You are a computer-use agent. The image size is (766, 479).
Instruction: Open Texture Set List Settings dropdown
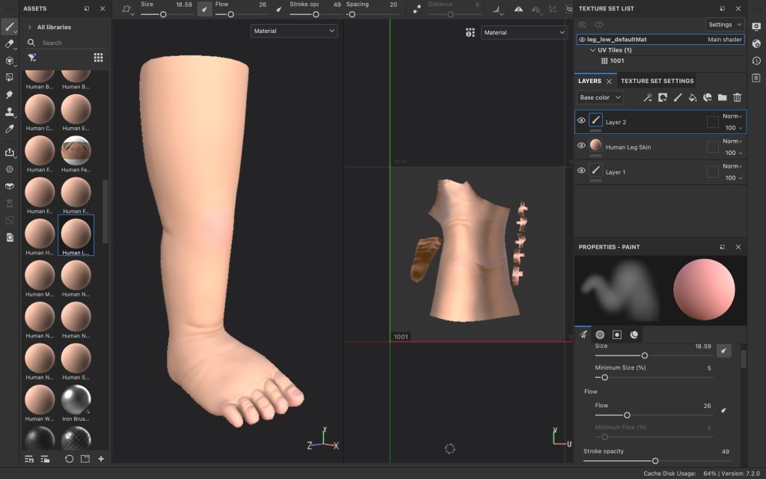tap(724, 25)
